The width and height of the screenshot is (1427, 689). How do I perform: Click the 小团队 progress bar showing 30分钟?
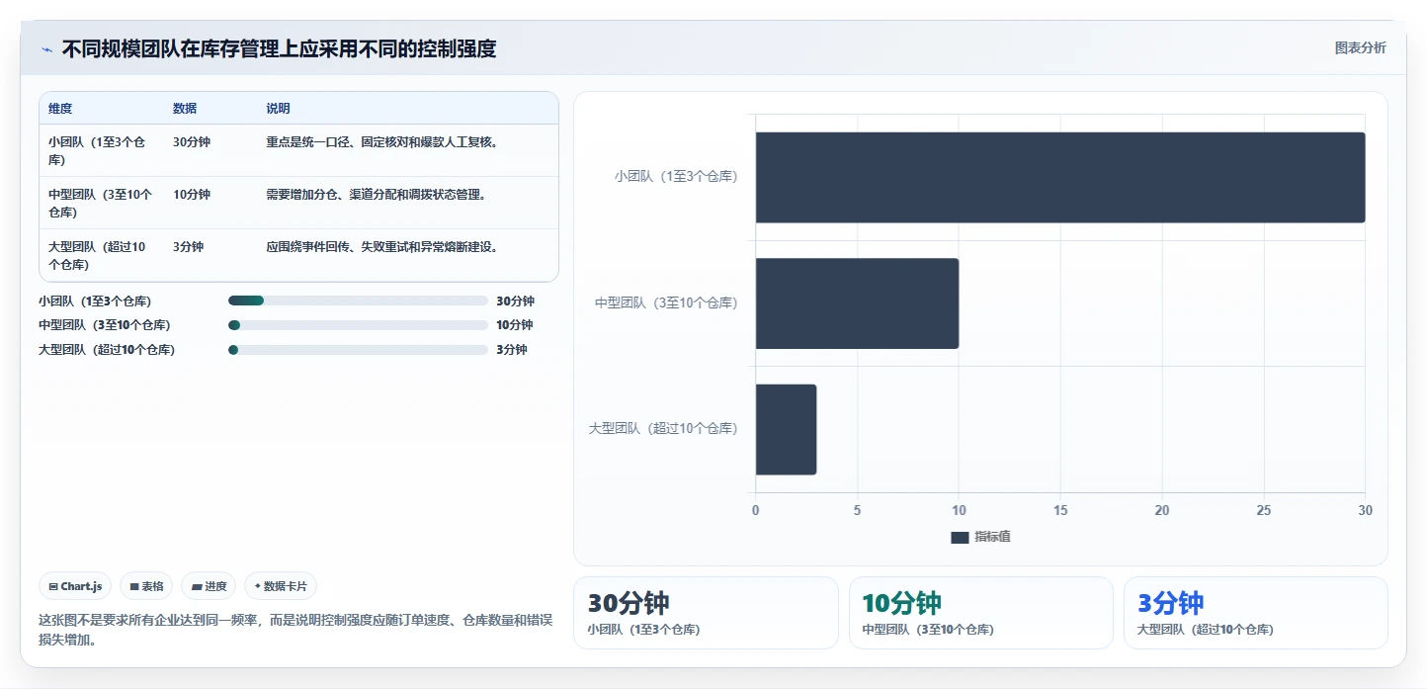[358, 301]
